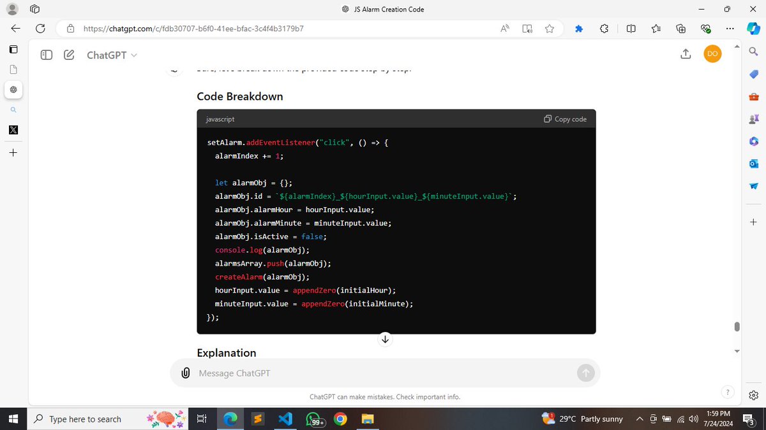Open the Favorites list
Image resolution: width=766 pixels, height=430 pixels.
[x=656, y=29]
